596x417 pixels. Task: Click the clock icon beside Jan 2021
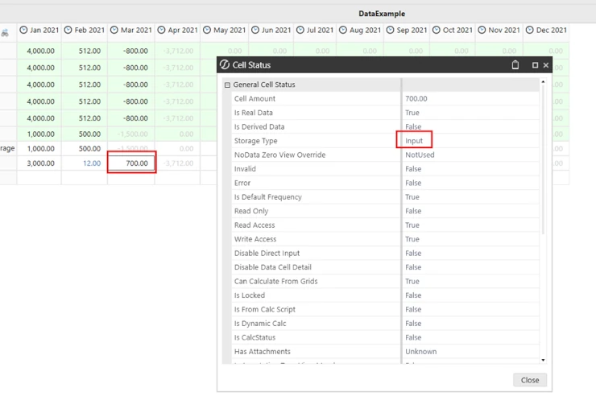pos(23,31)
